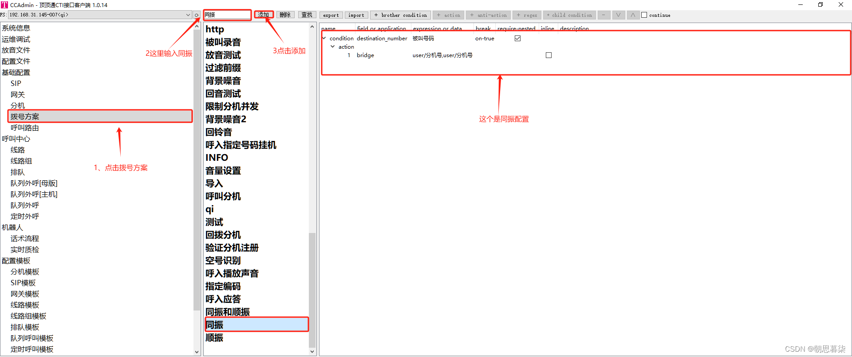Select the http dialplan entry

[215, 29]
